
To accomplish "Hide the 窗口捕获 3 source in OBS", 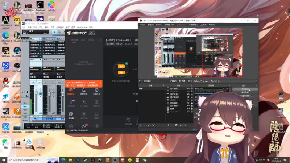I will (x=188, y=106).
